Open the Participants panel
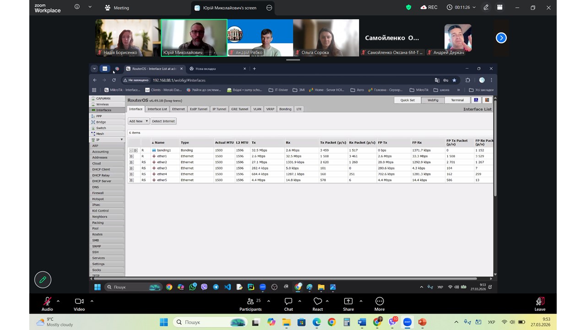The image size is (586, 330). point(250,303)
